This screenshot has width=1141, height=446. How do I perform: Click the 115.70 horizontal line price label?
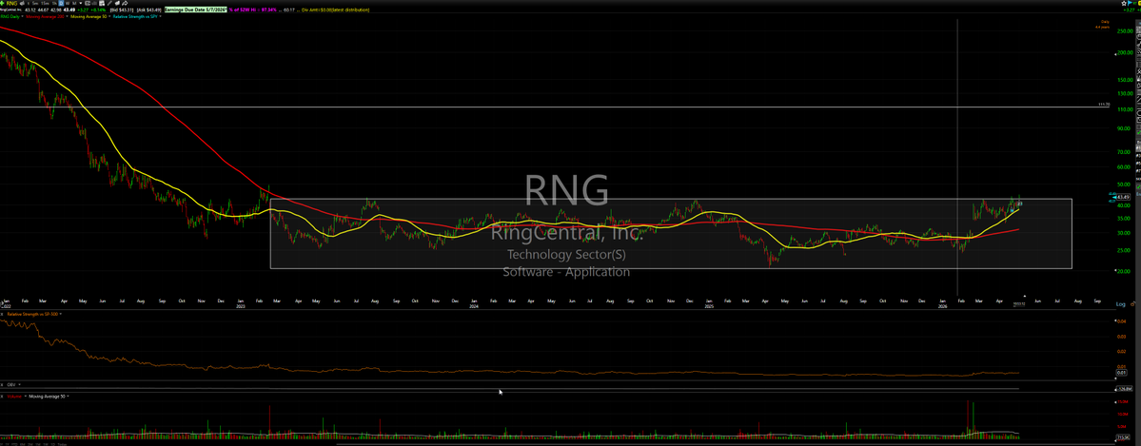[x=1104, y=105]
